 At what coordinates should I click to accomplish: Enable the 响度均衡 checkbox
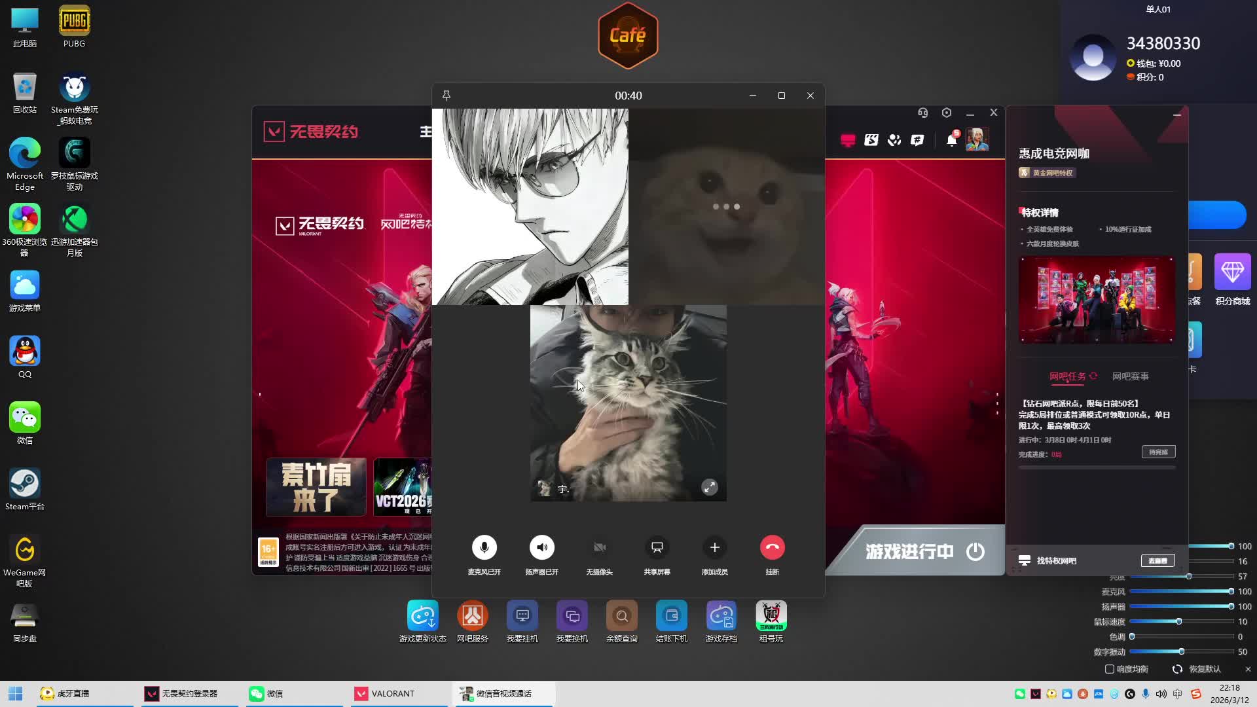1110,669
